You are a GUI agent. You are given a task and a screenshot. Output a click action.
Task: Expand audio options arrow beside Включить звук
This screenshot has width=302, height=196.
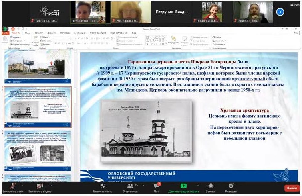pyautogui.click(x=22, y=186)
